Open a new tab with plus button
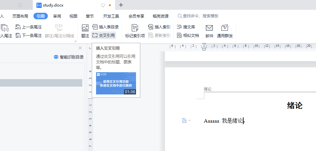 click(x=121, y=5)
